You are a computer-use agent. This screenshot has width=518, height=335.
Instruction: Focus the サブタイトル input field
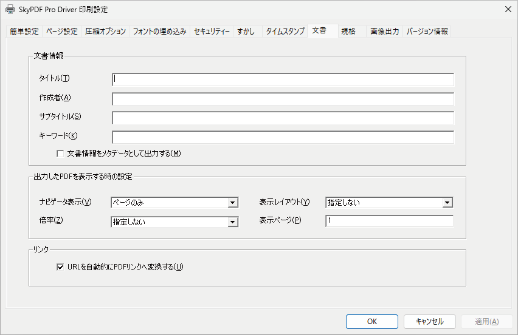click(x=283, y=118)
